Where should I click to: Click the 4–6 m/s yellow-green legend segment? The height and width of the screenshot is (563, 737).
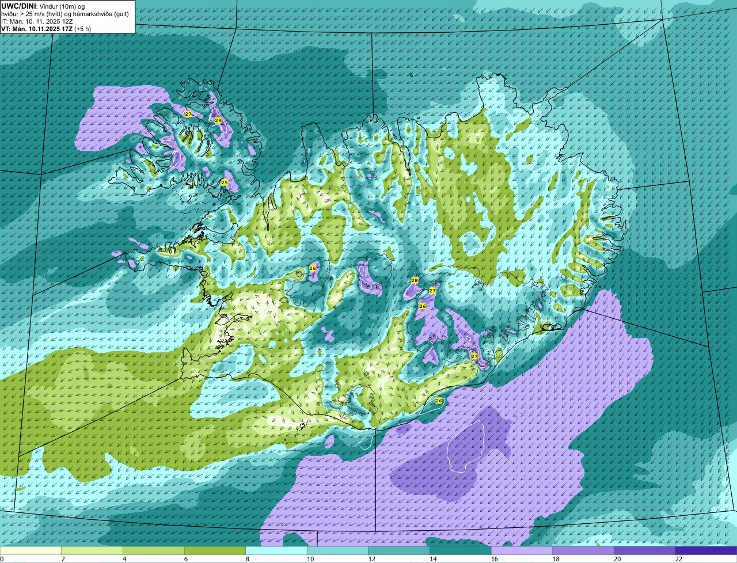click(154, 550)
